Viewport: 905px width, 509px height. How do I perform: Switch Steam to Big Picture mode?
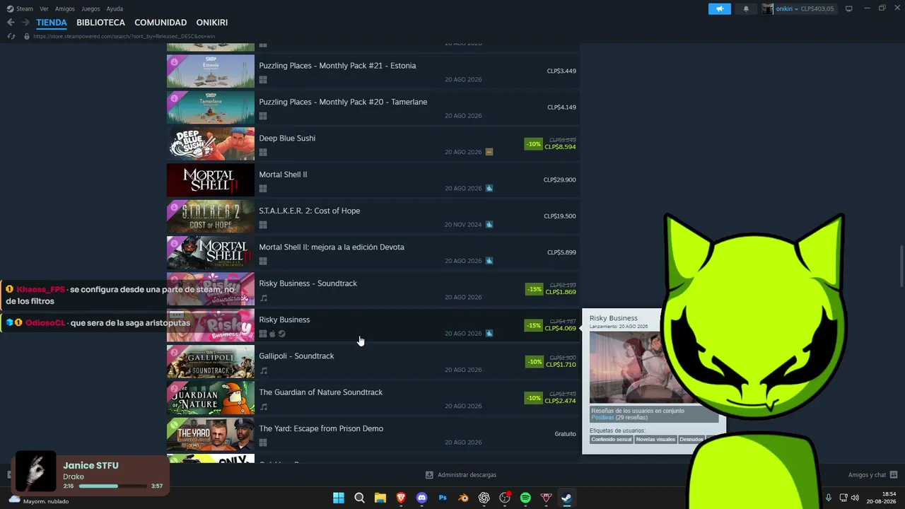pos(849,8)
